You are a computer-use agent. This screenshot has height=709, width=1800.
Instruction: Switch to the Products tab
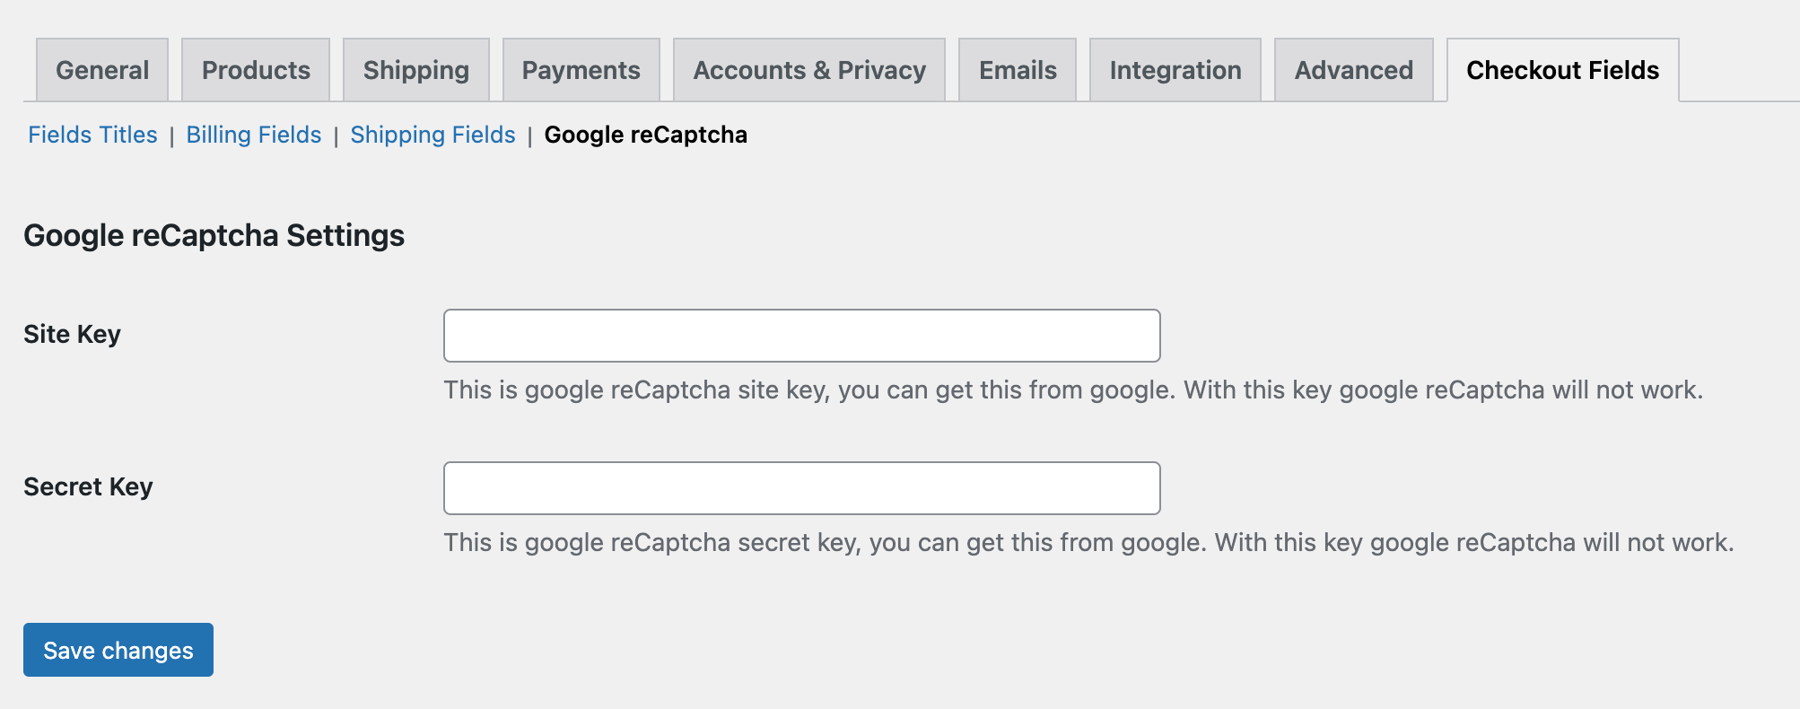click(x=256, y=70)
